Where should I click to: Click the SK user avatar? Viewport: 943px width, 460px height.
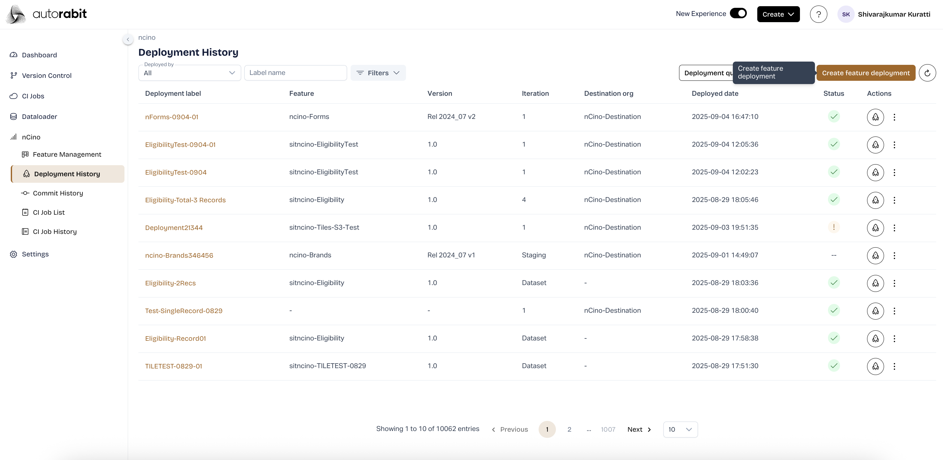(846, 14)
